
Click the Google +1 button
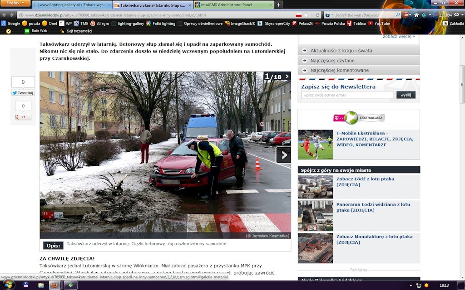click(x=23, y=117)
